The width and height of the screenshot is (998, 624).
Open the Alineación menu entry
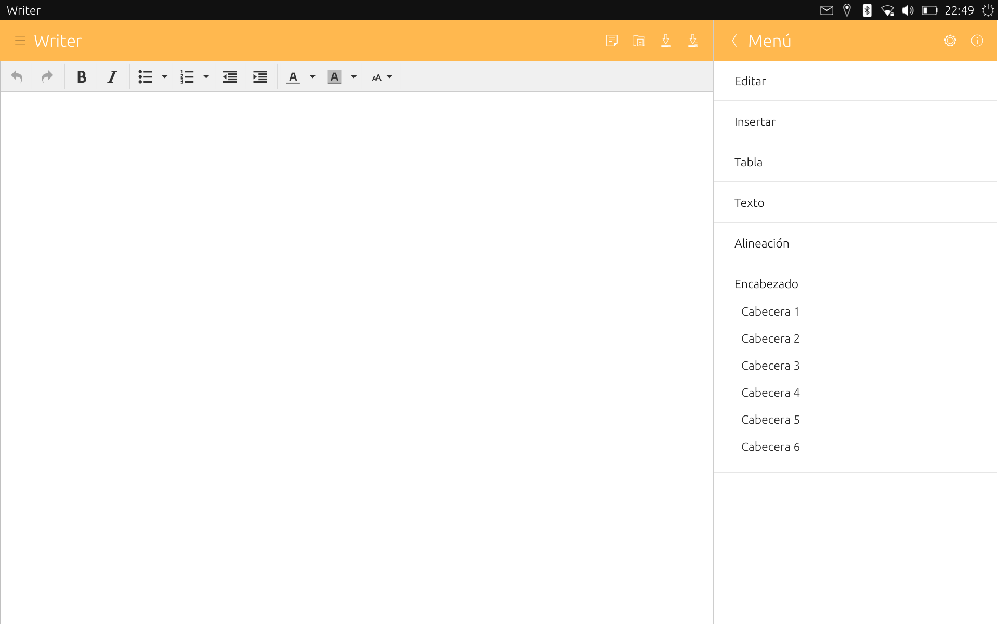point(856,243)
